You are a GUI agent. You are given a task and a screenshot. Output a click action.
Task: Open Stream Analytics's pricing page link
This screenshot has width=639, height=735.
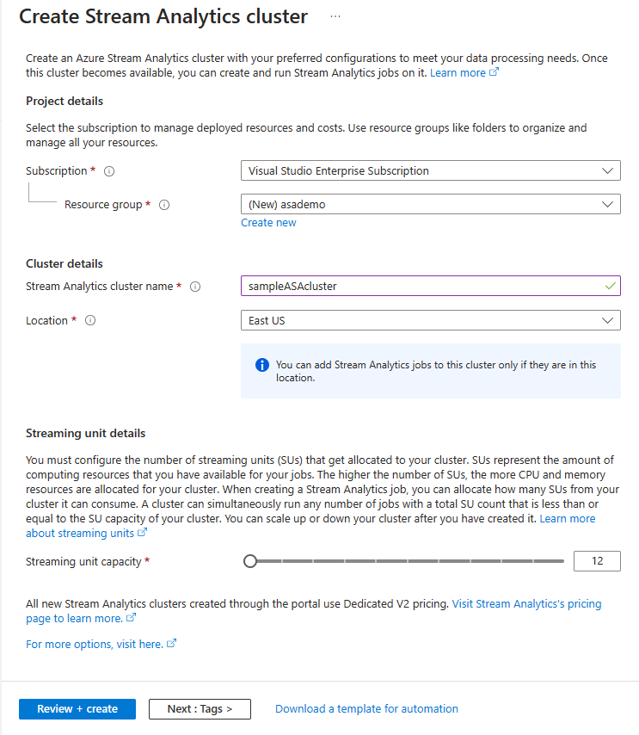527,602
